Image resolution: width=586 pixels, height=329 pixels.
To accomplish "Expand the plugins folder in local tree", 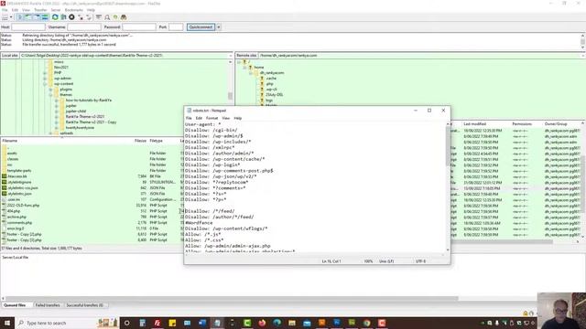I will (50, 90).
